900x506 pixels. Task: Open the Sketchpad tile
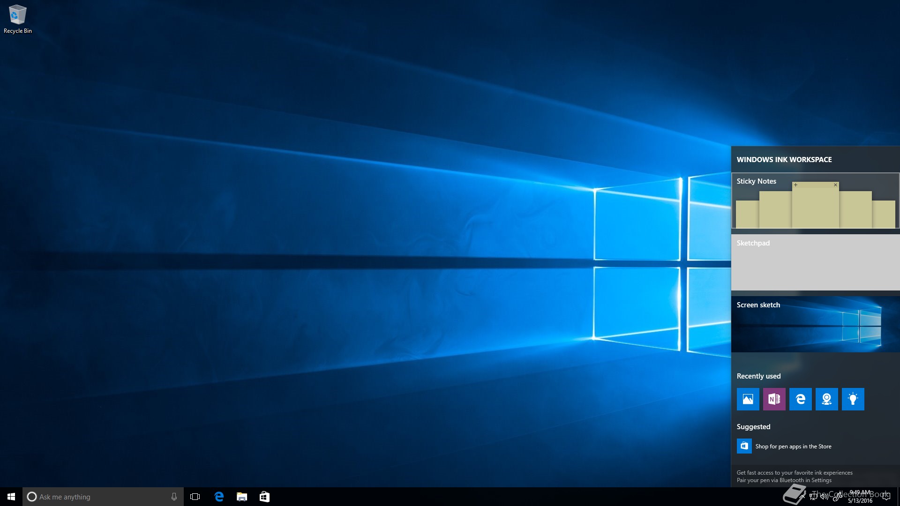pos(815,262)
